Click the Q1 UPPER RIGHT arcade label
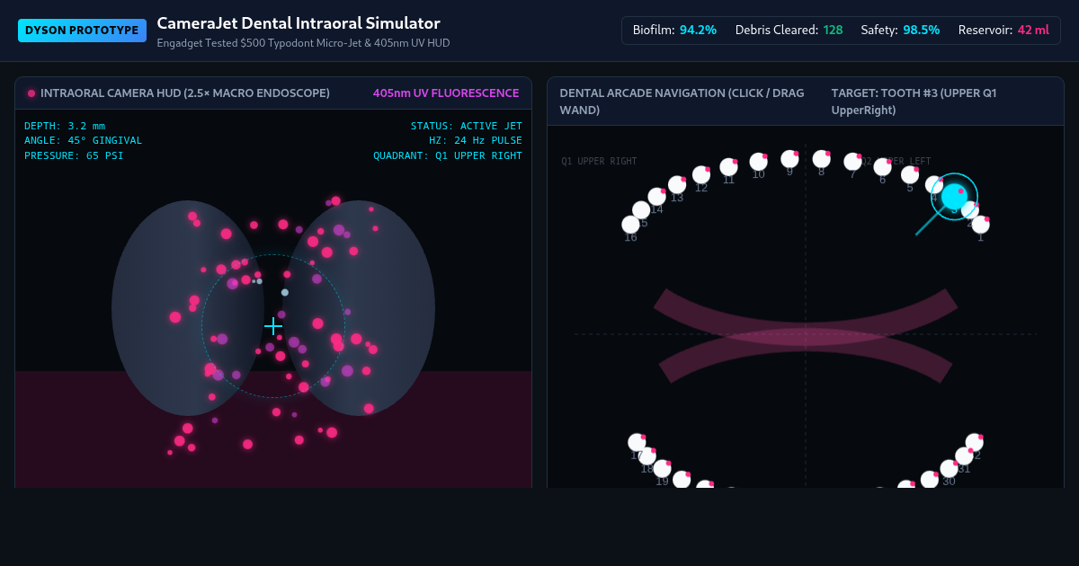The image size is (1079, 566). pyautogui.click(x=599, y=162)
